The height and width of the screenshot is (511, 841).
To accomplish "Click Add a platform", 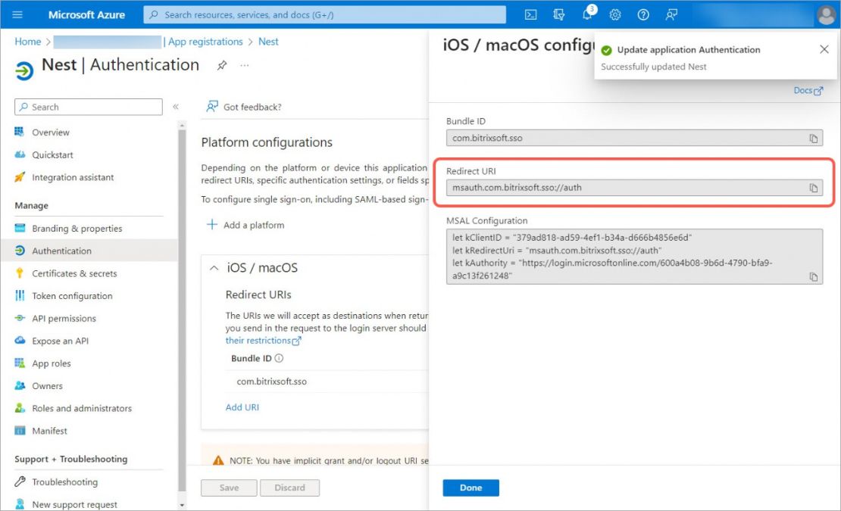I will coord(245,225).
